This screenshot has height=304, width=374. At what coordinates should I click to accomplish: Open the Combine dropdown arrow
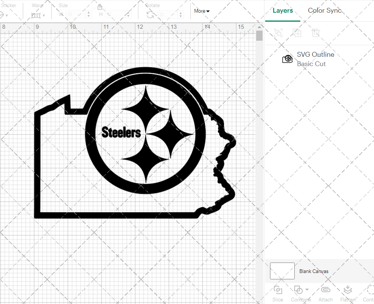(x=307, y=289)
